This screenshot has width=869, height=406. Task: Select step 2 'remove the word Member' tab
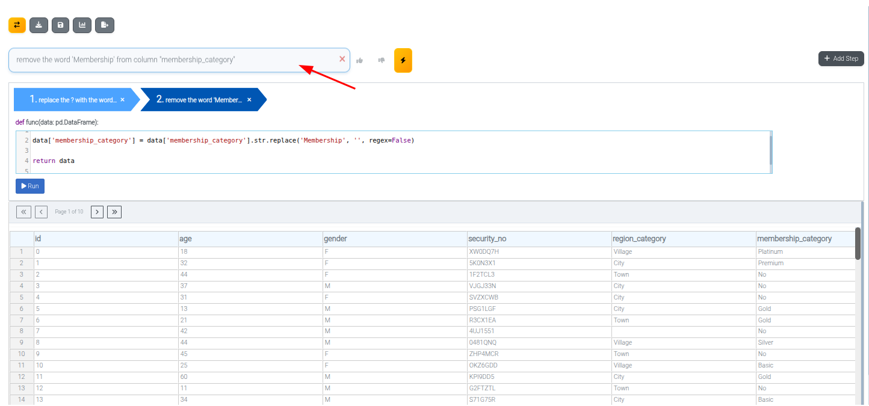click(199, 100)
